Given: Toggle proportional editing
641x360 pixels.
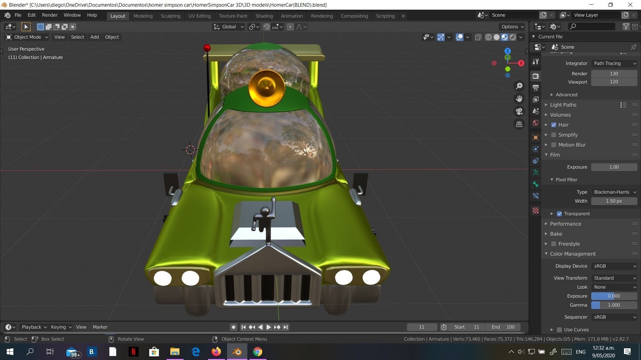Looking at the screenshot, I should click(290, 27).
